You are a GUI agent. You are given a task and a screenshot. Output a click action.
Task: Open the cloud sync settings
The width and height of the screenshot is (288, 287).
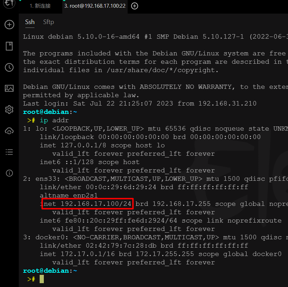9,131
